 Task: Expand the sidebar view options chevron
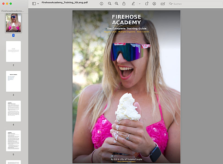click(38, 3)
